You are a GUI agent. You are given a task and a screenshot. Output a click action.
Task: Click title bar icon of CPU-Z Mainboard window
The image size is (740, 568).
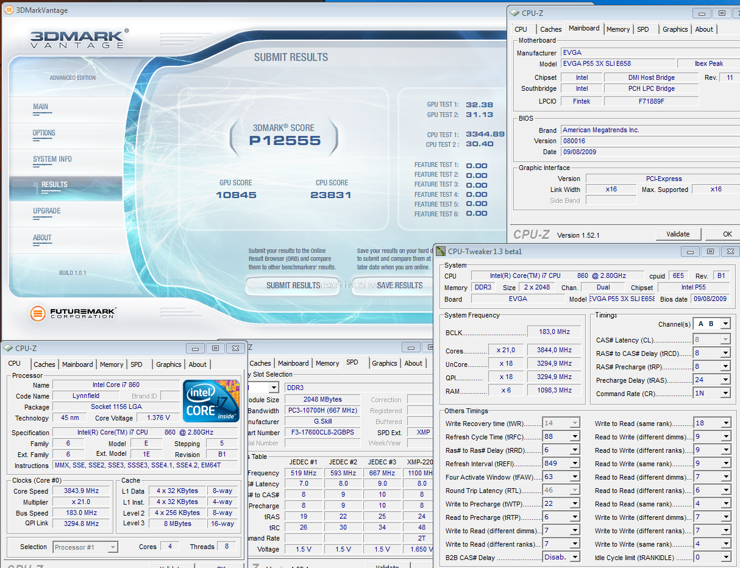[x=515, y=13]
